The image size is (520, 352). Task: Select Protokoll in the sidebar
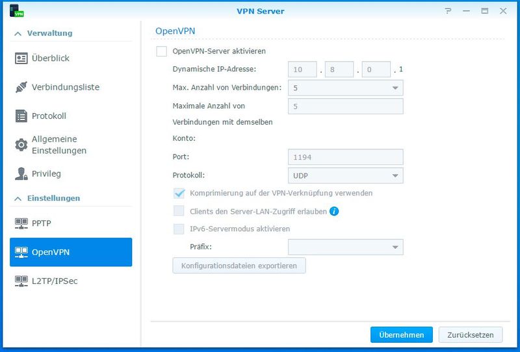[x=71, y=116]
